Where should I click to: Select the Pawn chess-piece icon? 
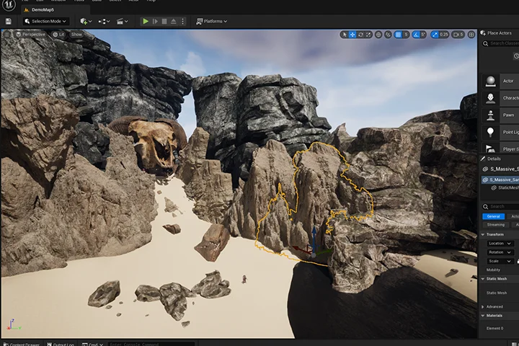(x=490, y=115)
